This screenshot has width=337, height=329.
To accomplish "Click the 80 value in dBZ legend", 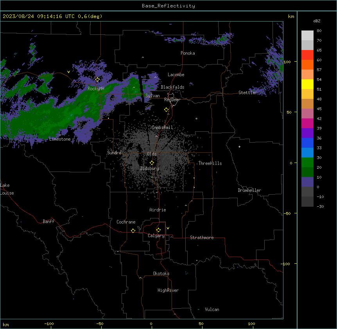I will click(319, 31).
